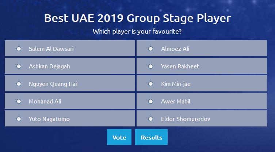This screenshot has height=152, width=275.
Task: Choose the Kim Min-jae radio button
Action: (151, 84)
